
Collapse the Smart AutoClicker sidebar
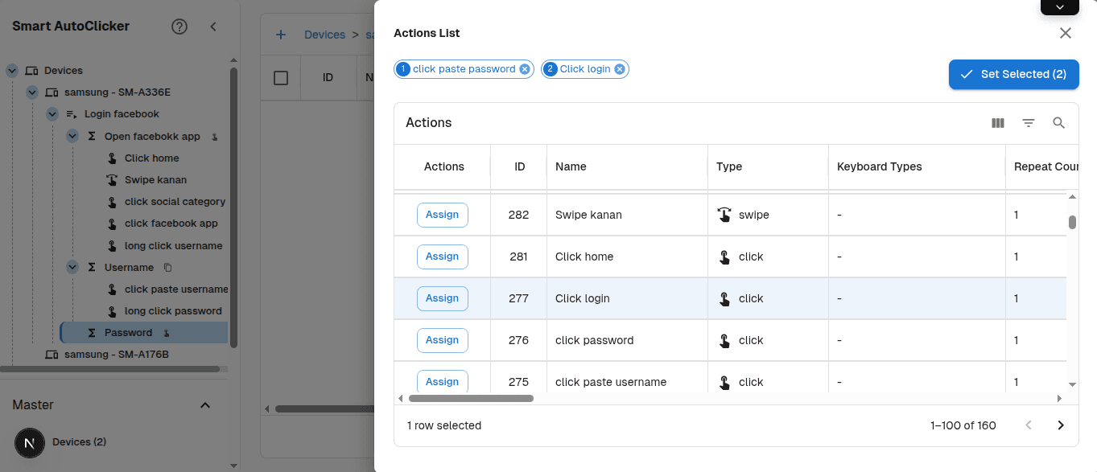(x=213, y=27)
